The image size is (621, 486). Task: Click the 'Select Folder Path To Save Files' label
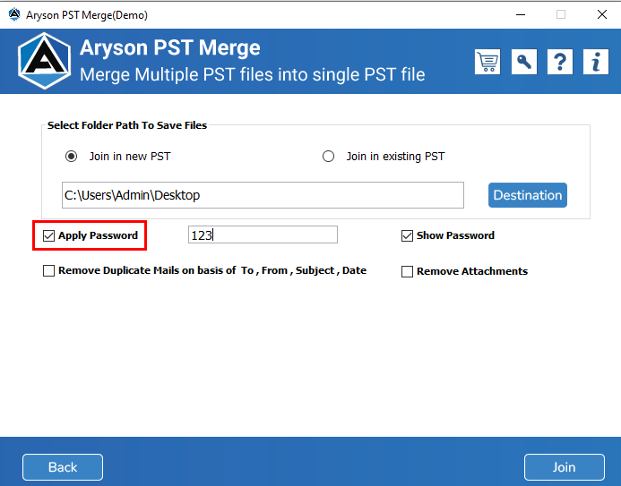pos(127,125)
